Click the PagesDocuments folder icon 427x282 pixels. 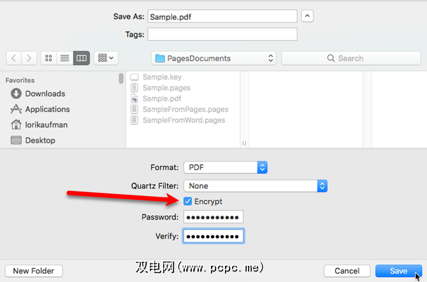(x=160, y=58)
